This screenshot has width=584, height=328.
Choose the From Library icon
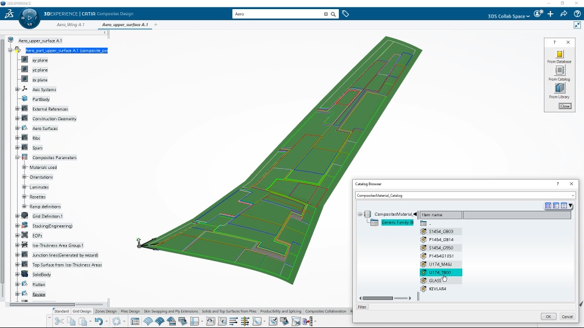(560, 88)
